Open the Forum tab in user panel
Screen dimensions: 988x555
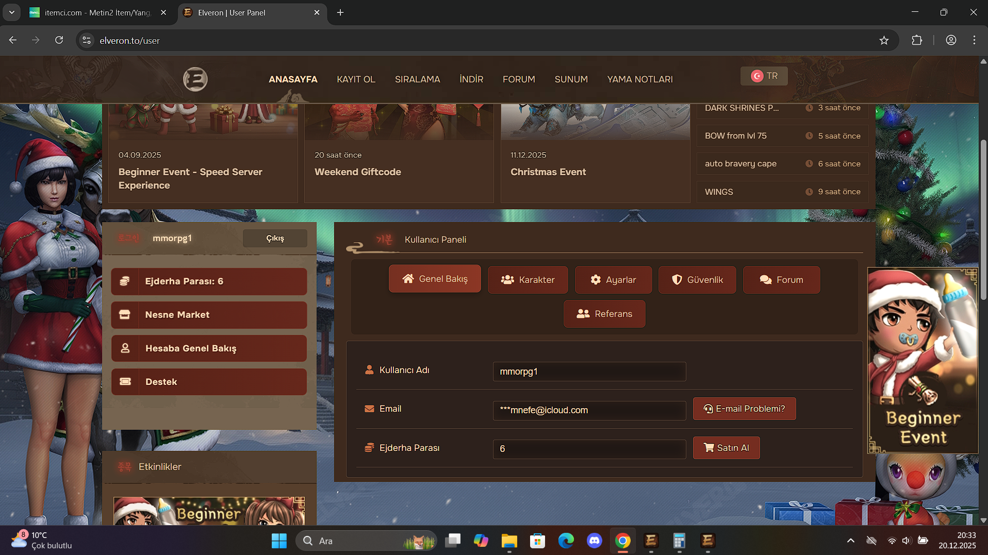pyautogui.click(x=781, y=280)
